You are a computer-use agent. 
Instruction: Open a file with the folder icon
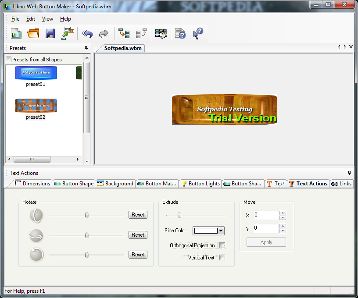tap(33, 33)
